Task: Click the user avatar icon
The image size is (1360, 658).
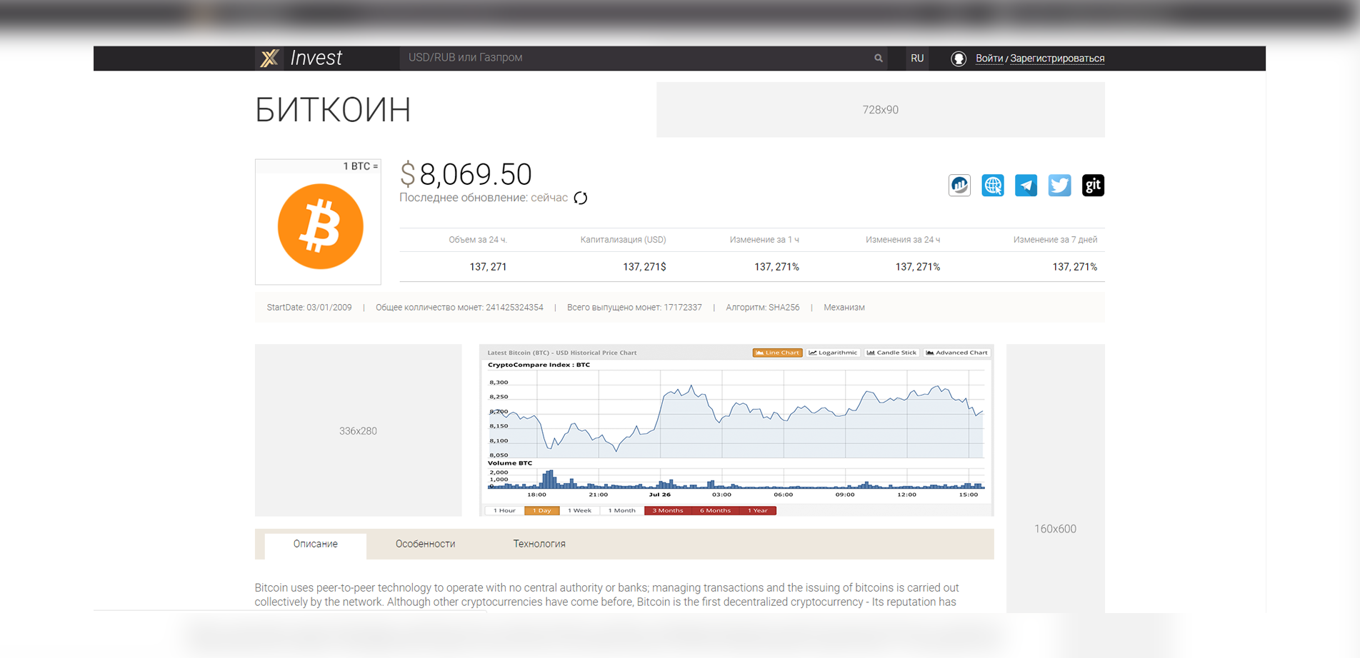Action: pyautogui.click(x=959, y=59)
